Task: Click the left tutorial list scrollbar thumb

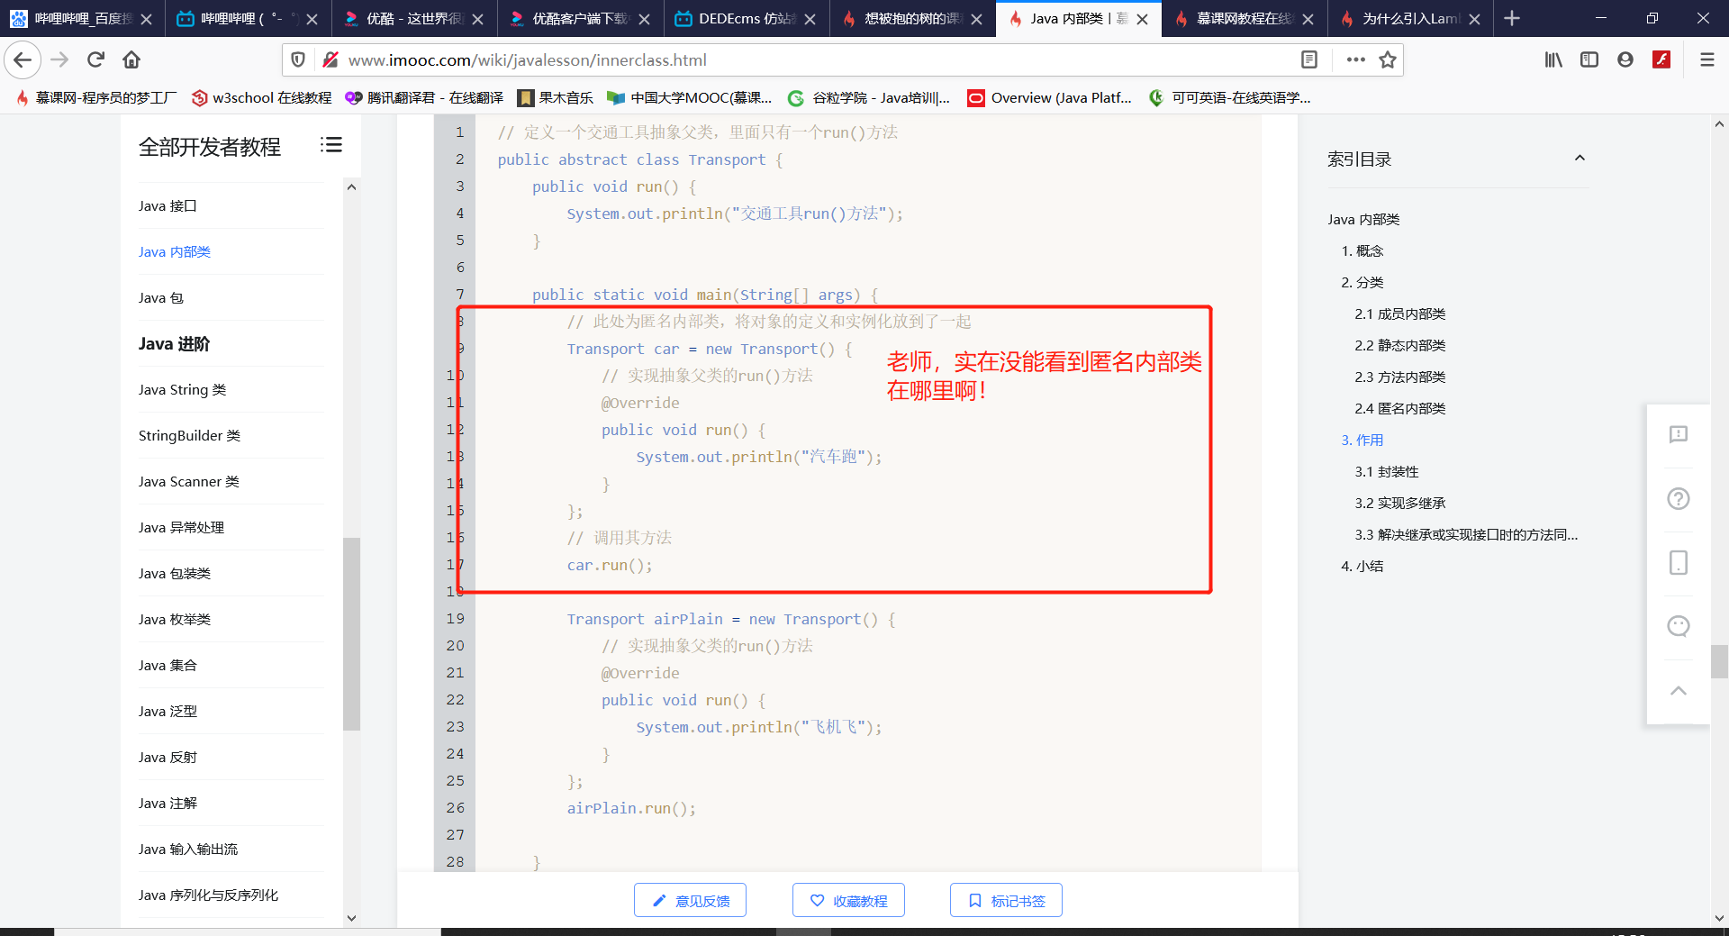Action: [x=351, y=633]
